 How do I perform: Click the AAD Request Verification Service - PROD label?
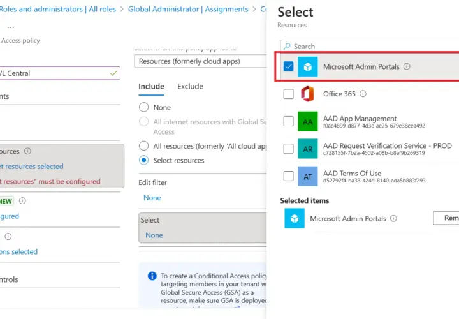click(x=388, y=146)
